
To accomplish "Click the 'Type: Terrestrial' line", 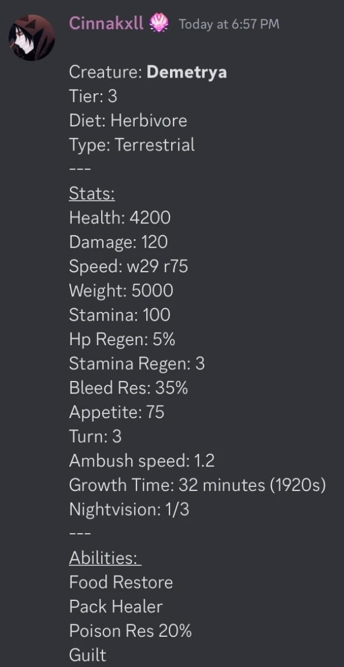I will point(132,145).
